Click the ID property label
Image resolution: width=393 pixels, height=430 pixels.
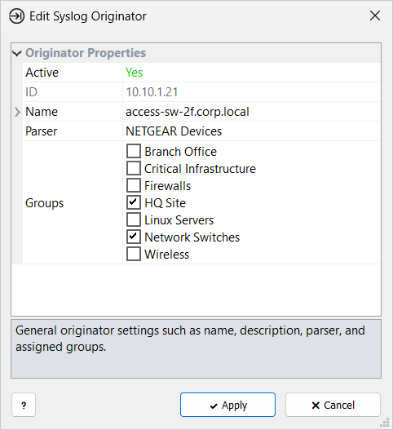coord(31,92)
